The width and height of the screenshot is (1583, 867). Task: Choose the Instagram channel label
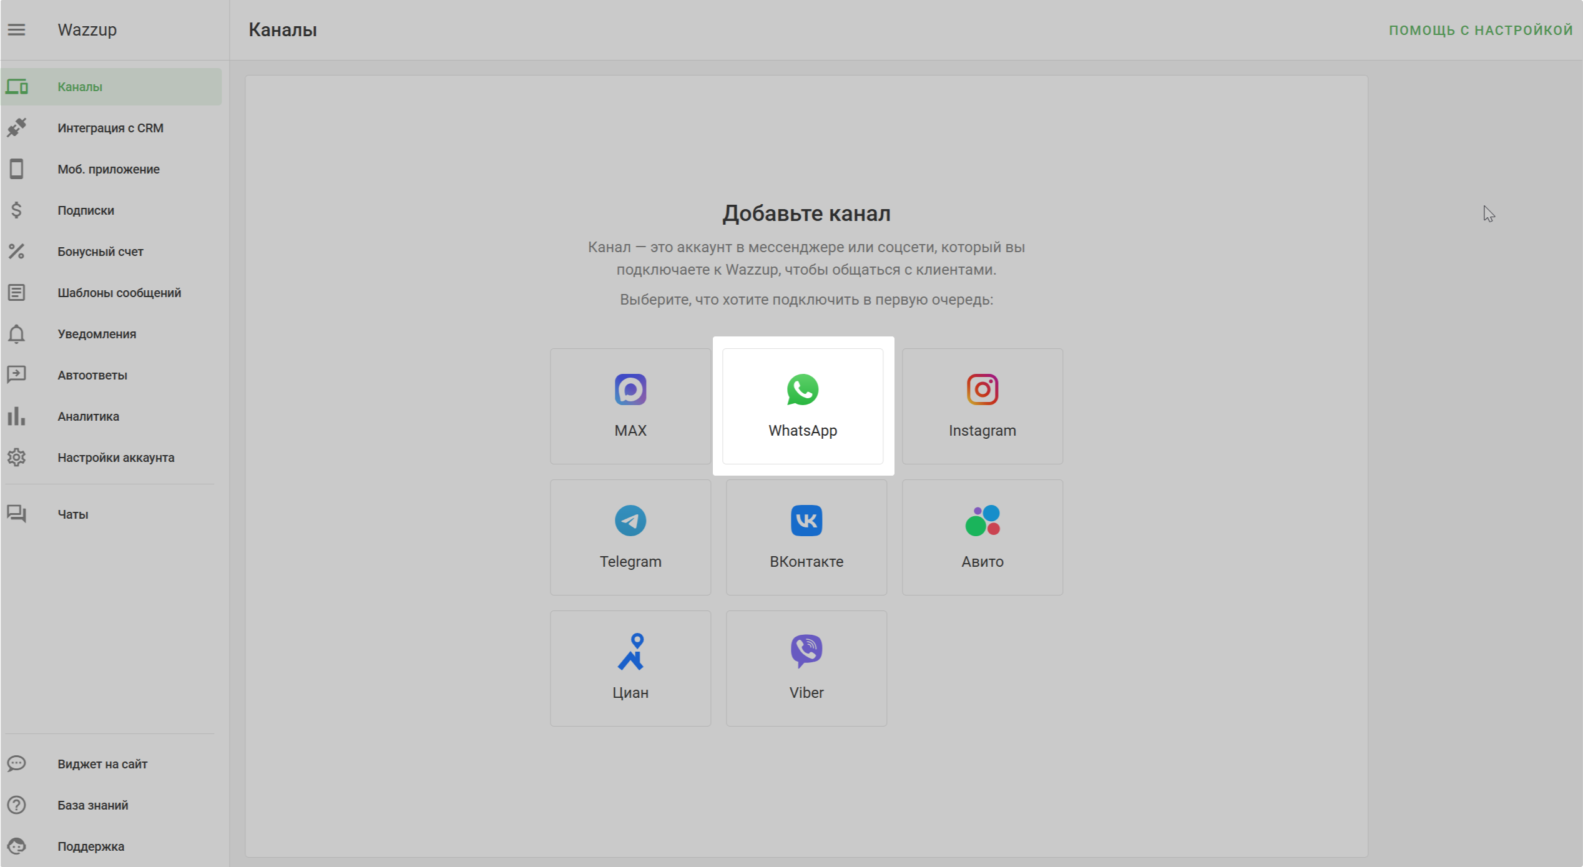pos(983,431)
